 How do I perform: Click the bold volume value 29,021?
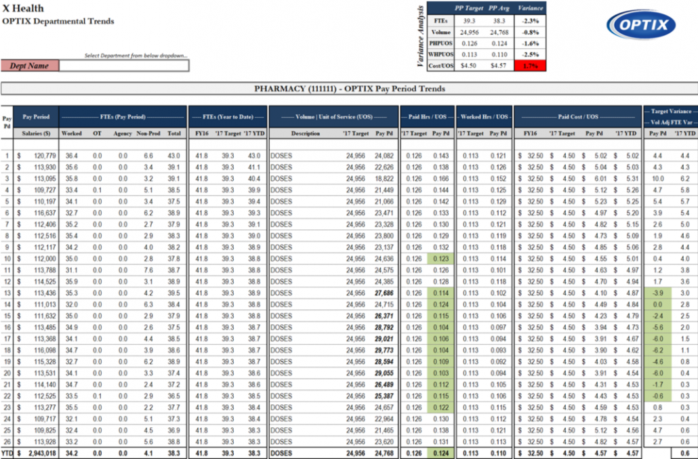[382, 338]
